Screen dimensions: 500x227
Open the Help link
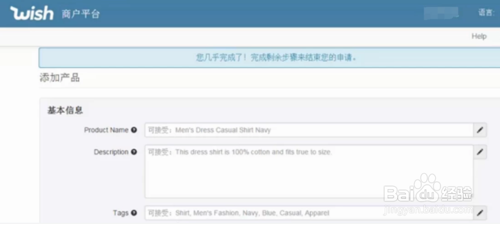(479, 36)
